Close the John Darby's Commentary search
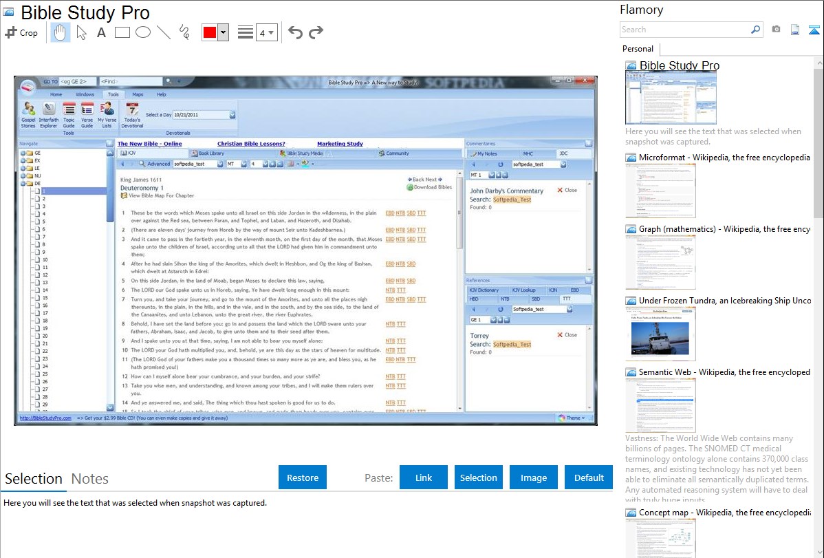Screen dimensions: 824x558 click(567, 191)
